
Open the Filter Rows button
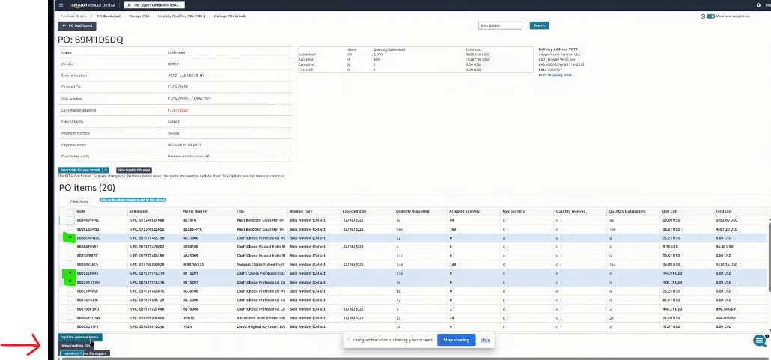coord(79,201)
